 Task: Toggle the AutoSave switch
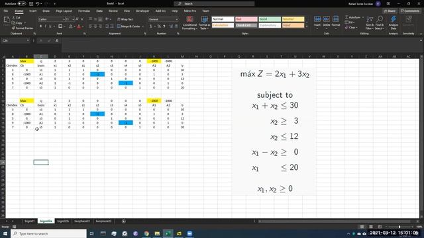[x=22, y=4]
